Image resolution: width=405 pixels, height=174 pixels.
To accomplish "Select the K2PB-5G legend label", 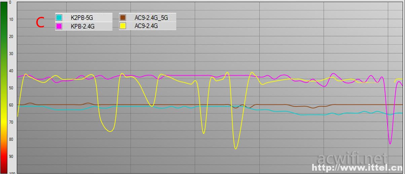I will pos(82,18).
